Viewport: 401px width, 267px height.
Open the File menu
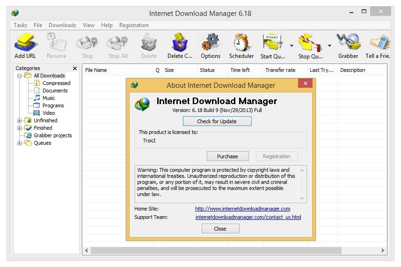tap(38, 25)
